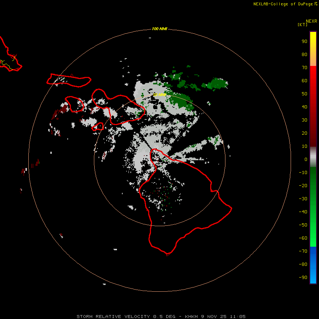Click the 50 NMI range ring label

click(x=159, y=95)
